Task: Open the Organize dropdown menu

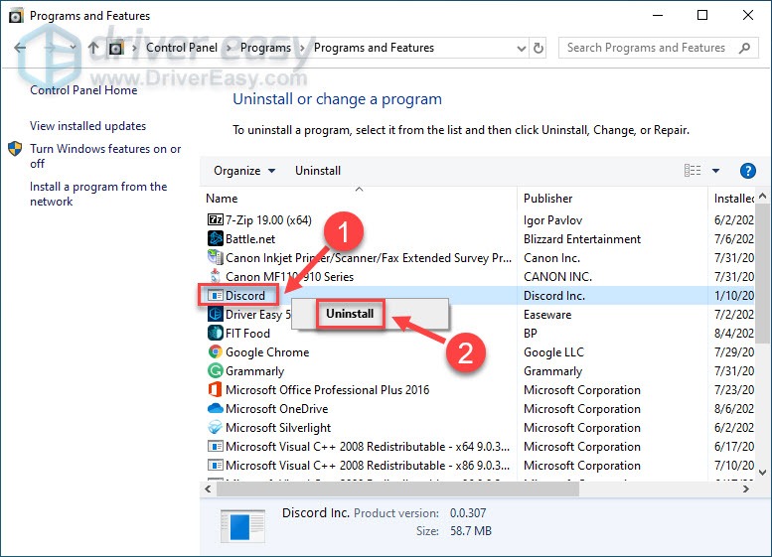Action: (244, 171)
